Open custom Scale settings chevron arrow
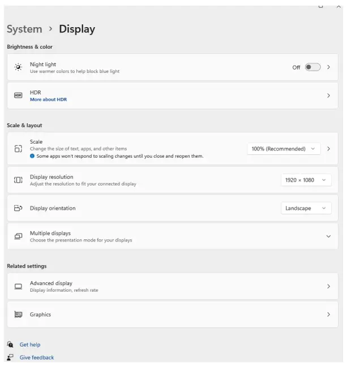This screenshot has height=367, width=347. pyautogui.click(x=328, y=149)
